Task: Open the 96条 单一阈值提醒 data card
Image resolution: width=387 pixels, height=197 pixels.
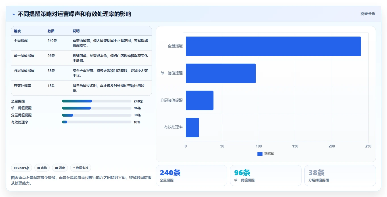Action: coord(265,175)
